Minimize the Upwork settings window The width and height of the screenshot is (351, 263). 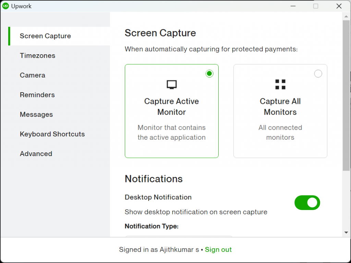(293, 6)
